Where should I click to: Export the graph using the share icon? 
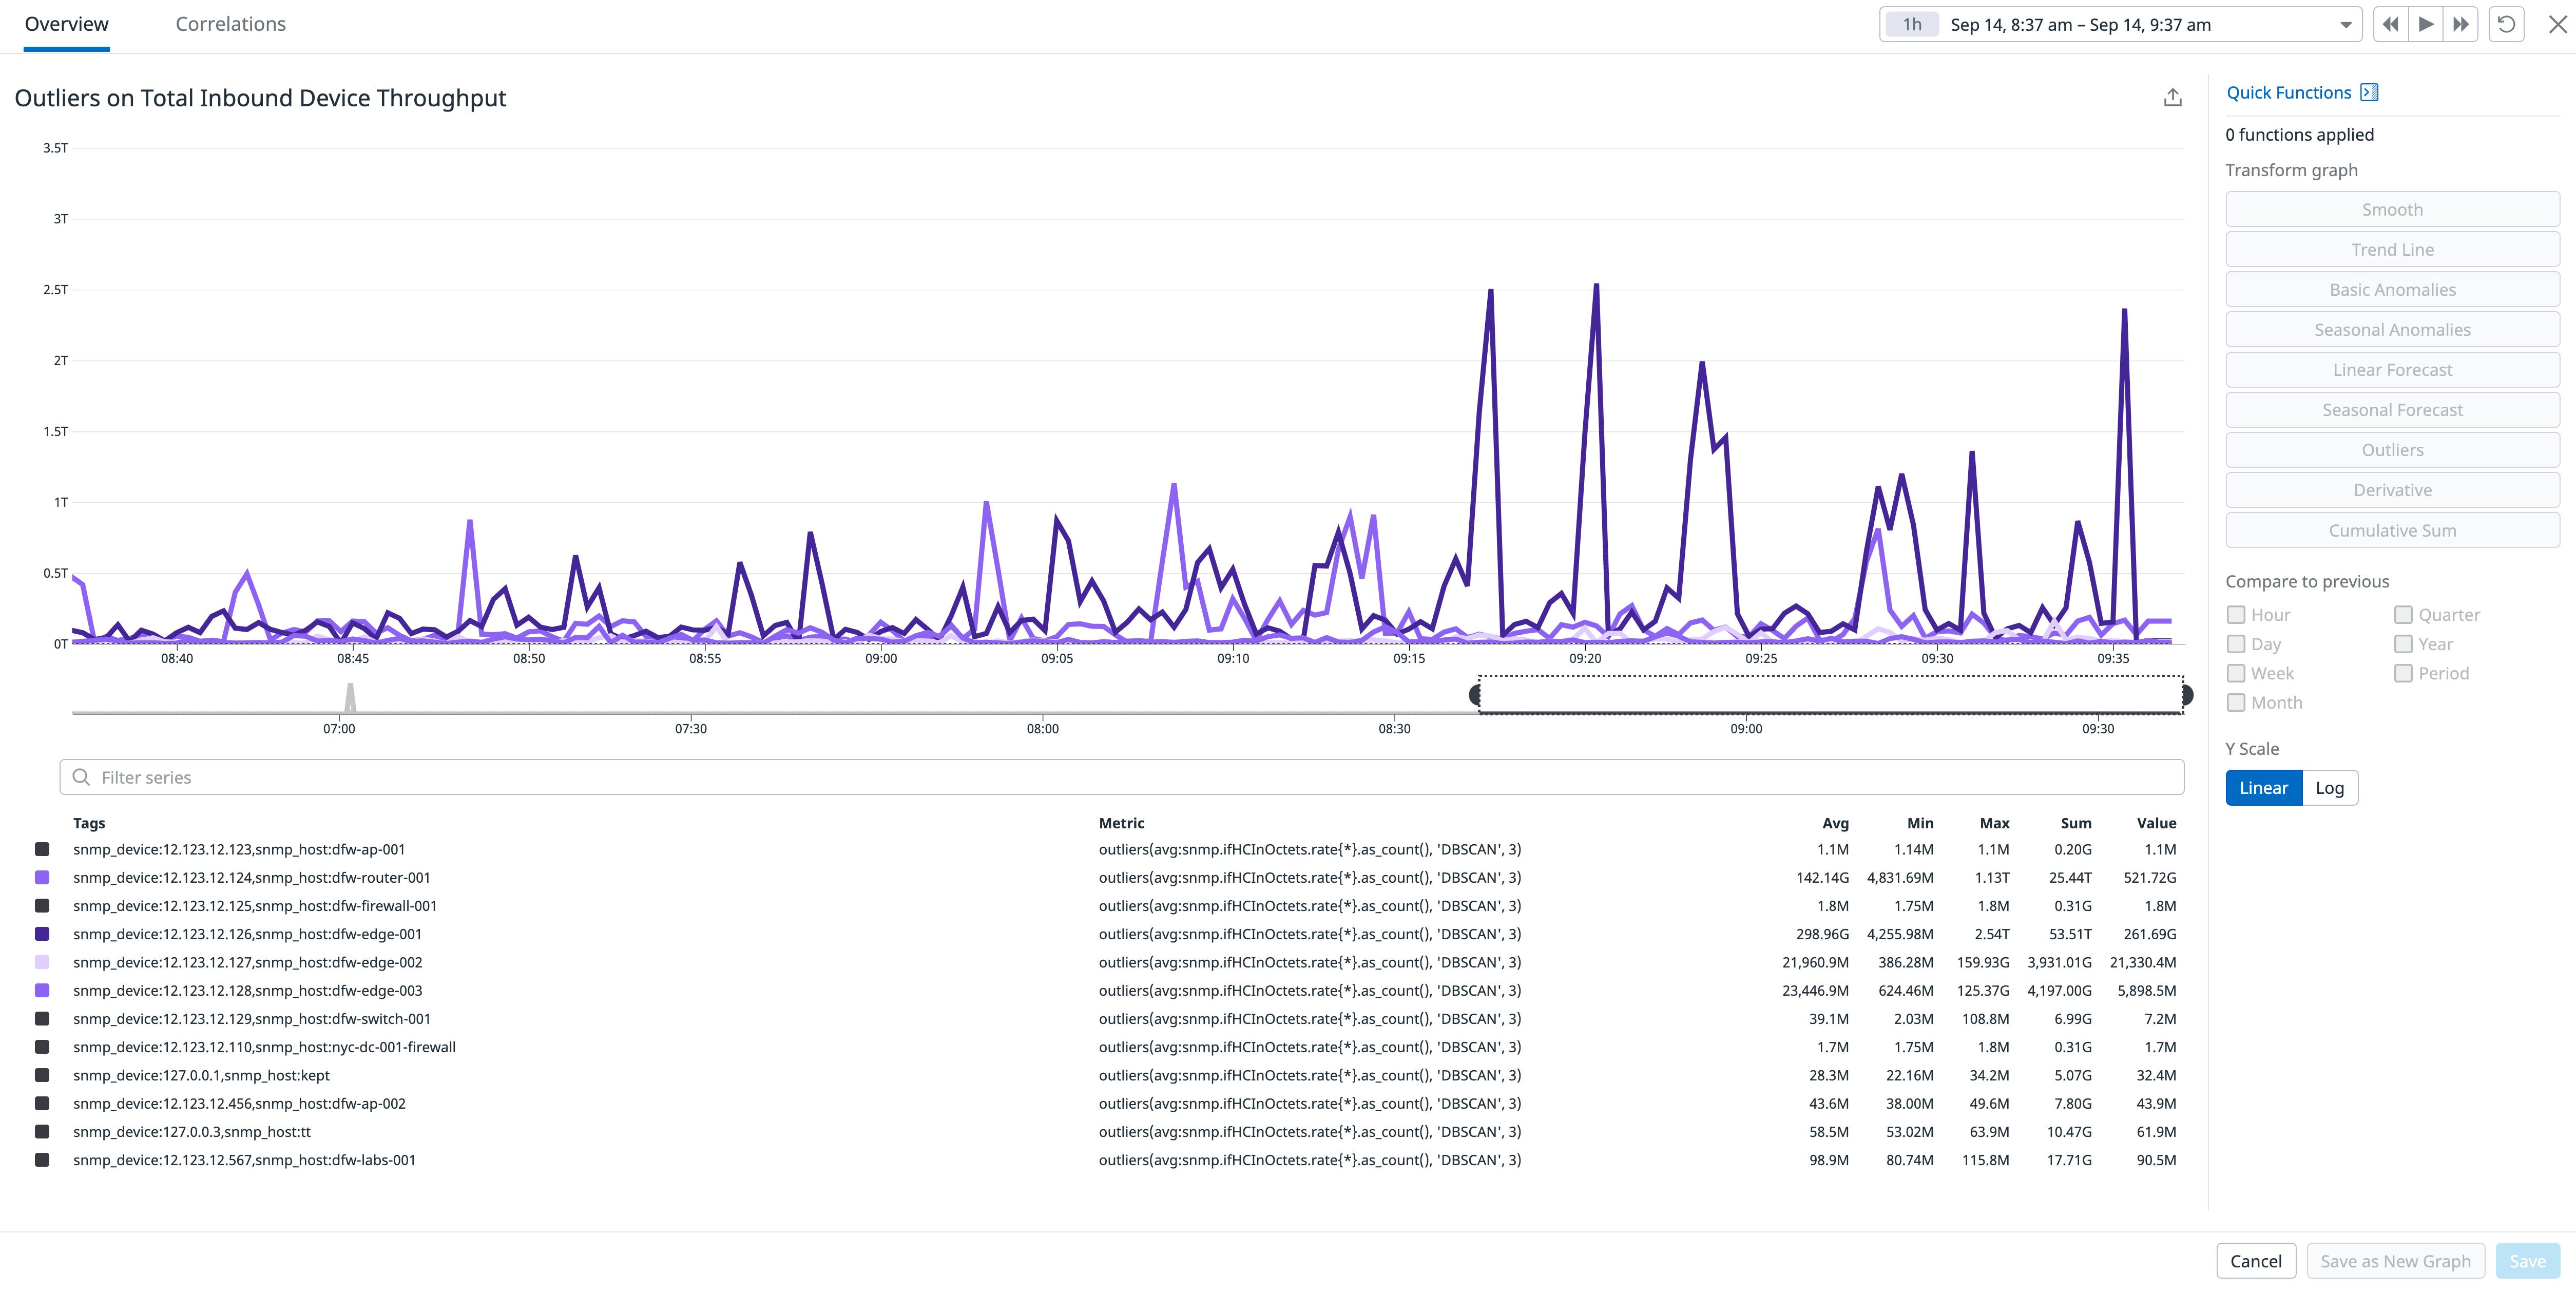[x=2174, y=96]
